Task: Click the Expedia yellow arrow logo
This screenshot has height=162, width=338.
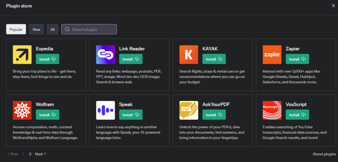Action: click(22, 54)
